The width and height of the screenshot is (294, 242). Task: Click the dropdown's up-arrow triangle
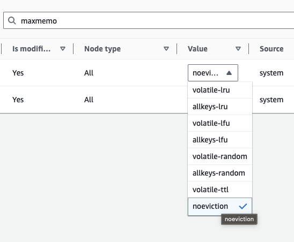click(229, 73)
